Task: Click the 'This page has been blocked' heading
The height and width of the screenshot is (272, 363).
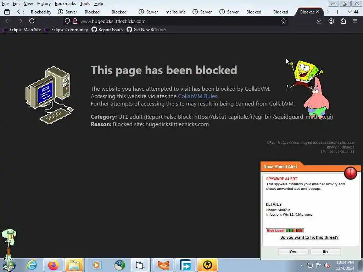Action: pos(164,70)
